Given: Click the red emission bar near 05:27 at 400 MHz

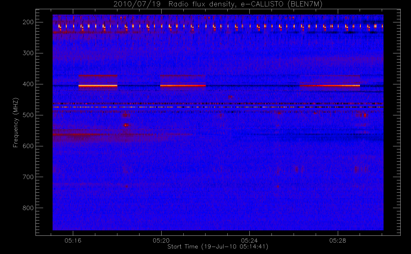Looking at the screenshot, I should tap(330, 86).
